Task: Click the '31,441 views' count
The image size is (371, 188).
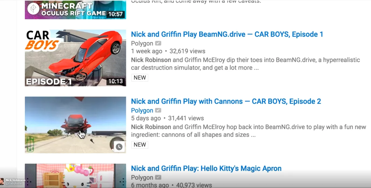Action: (x=186, y=118)
